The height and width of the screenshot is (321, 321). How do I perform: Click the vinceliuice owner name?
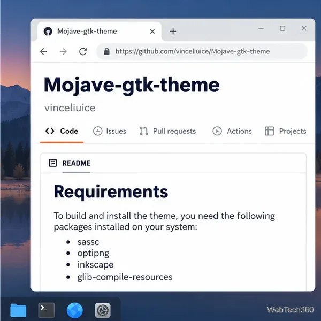coord(70,108)
